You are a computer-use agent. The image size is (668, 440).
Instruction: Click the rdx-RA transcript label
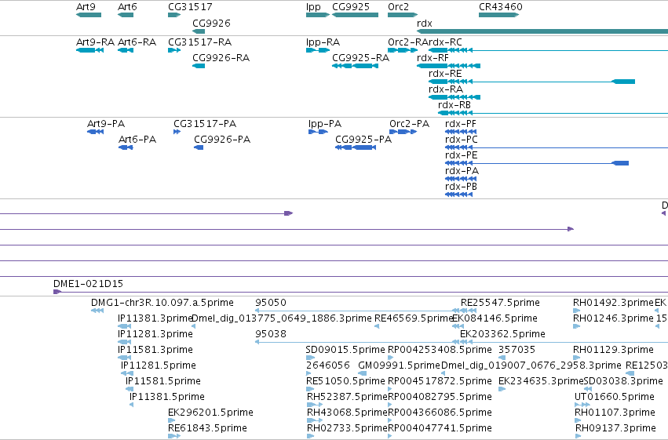[x=446, y=89]
